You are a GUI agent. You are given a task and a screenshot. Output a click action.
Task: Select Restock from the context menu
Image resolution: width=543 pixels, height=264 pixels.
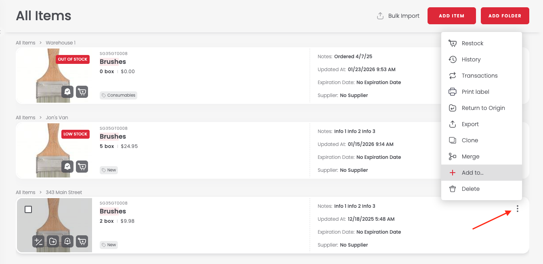[472, 43]
